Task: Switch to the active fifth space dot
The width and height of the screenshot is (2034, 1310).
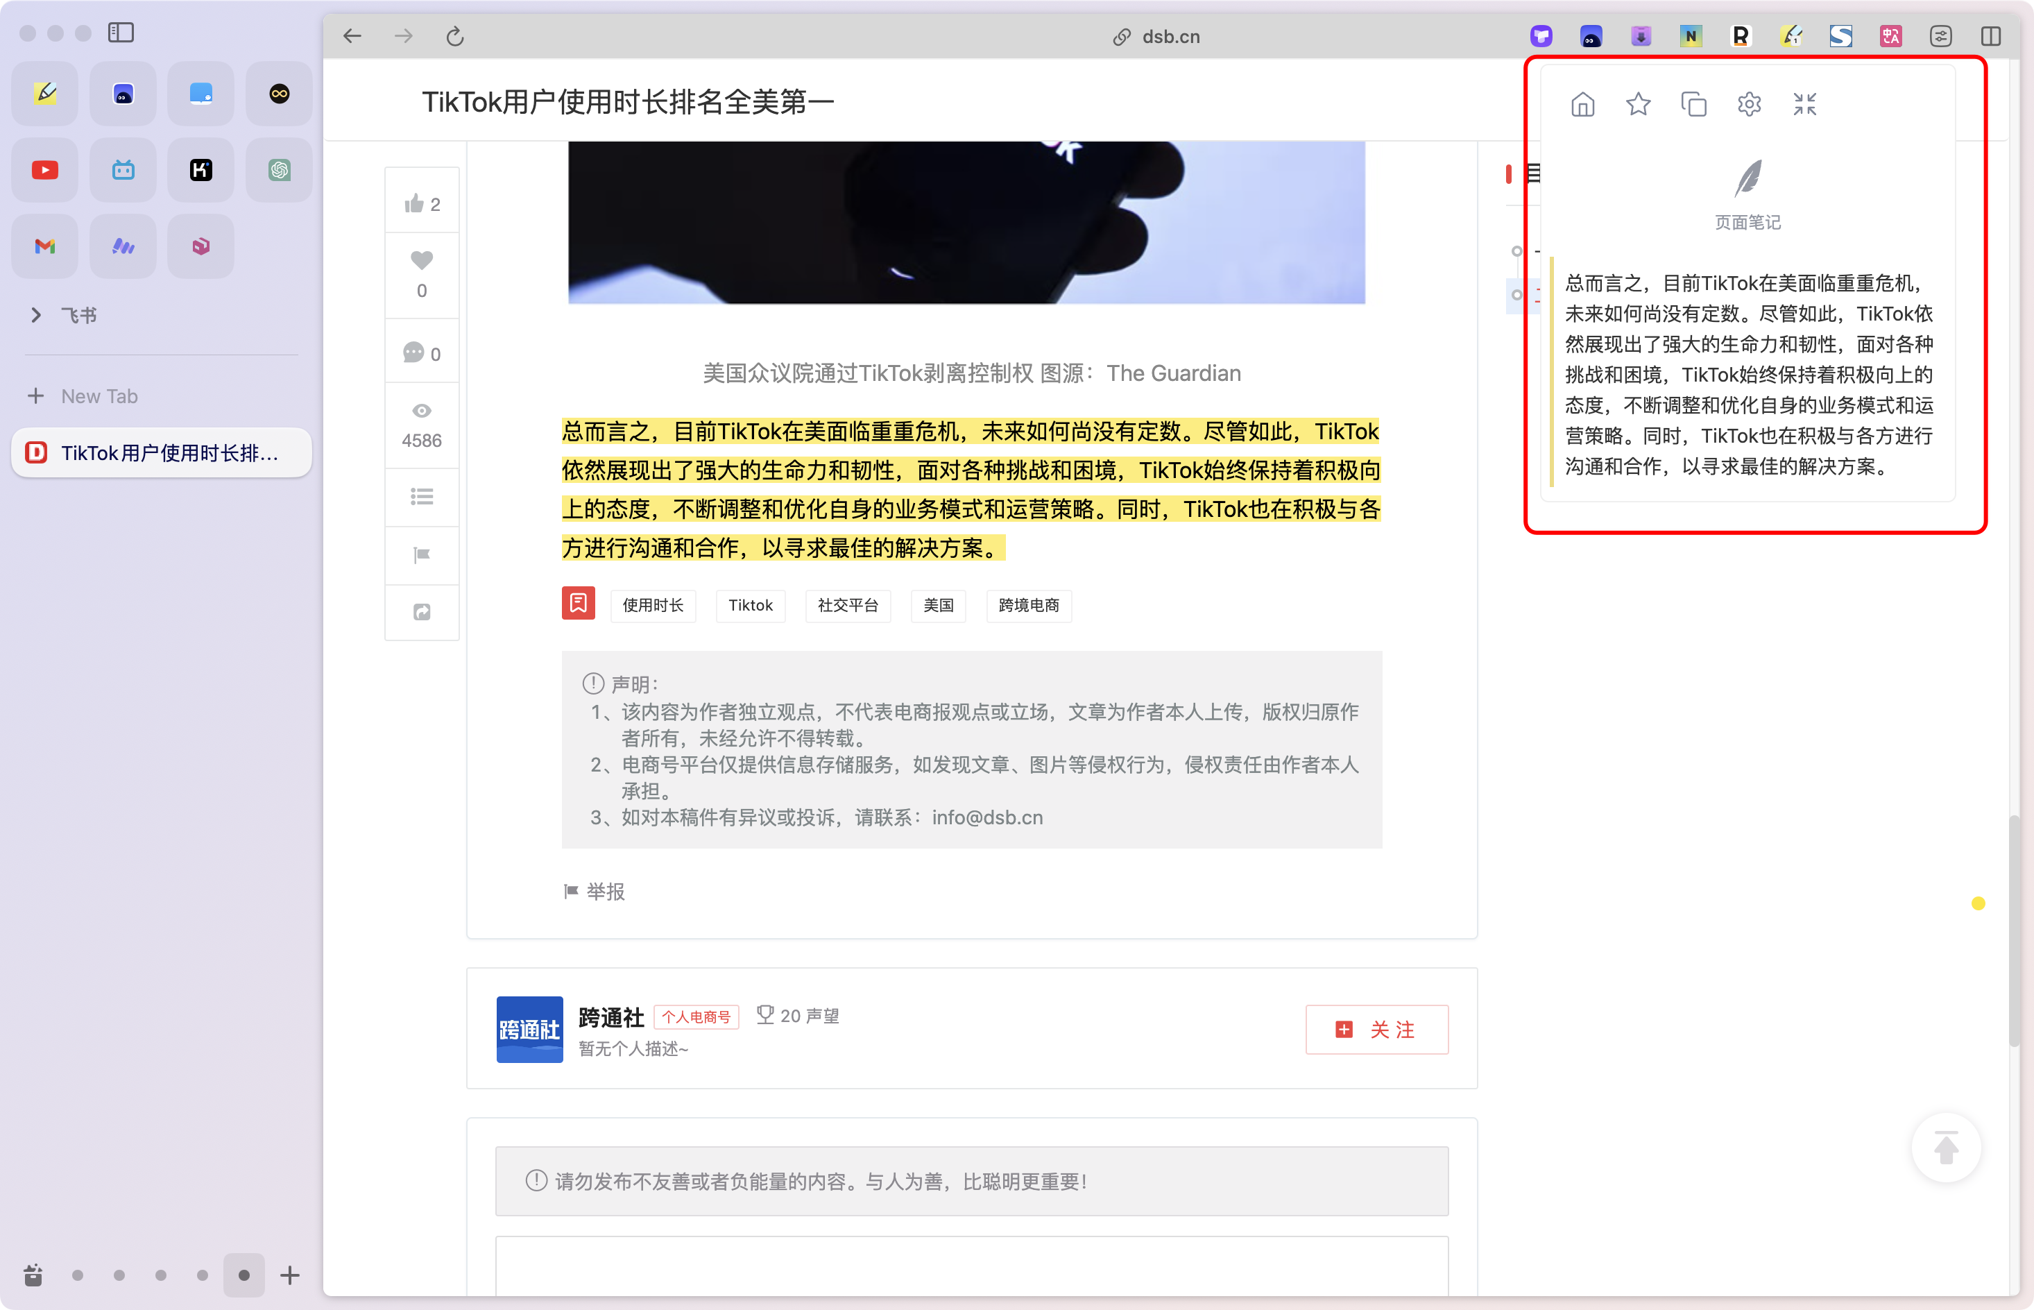Action: (x=244, y=1275)
